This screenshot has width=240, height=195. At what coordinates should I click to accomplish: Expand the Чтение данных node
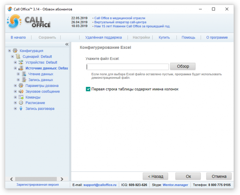18,74
